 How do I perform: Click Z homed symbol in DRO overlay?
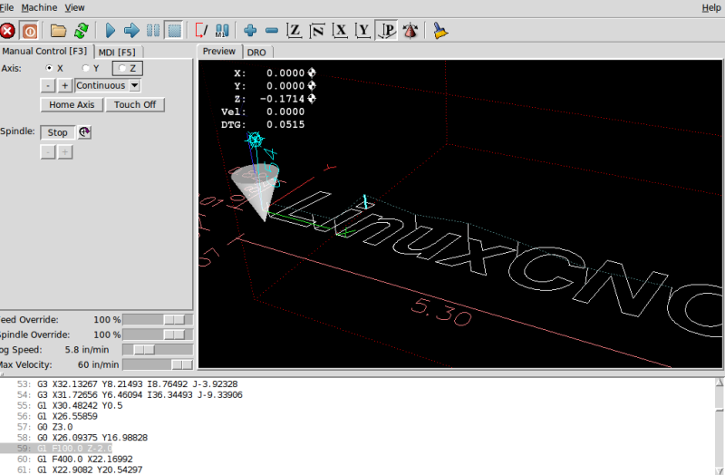pyautogui.click(x=312, y=99)
